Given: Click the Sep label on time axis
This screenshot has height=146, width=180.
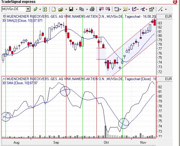Looking at the screenshot, I should click(x=56, y=143).
